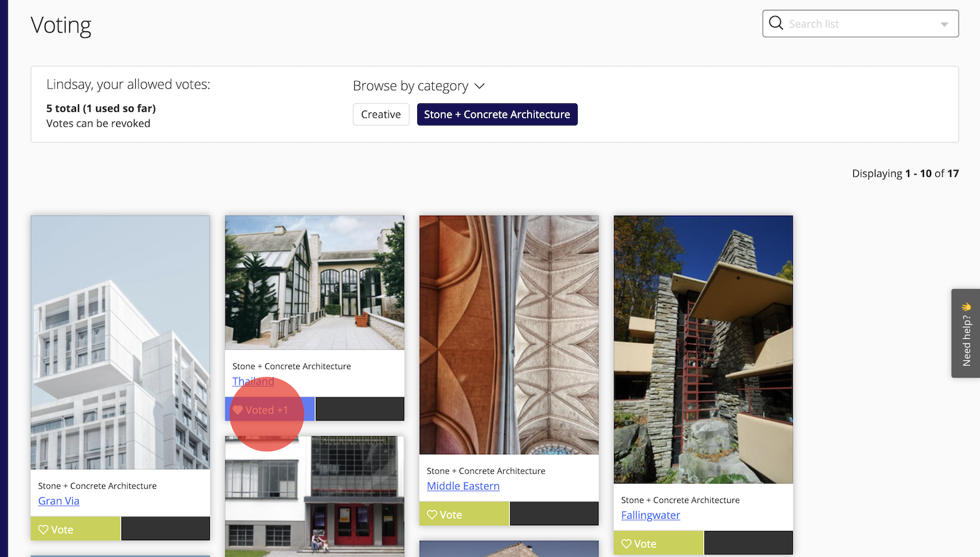
Task: Open the Middle Eastern entry link
Action: point(463,486)
